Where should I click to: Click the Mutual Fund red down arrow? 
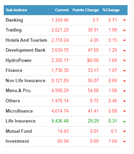124,131
